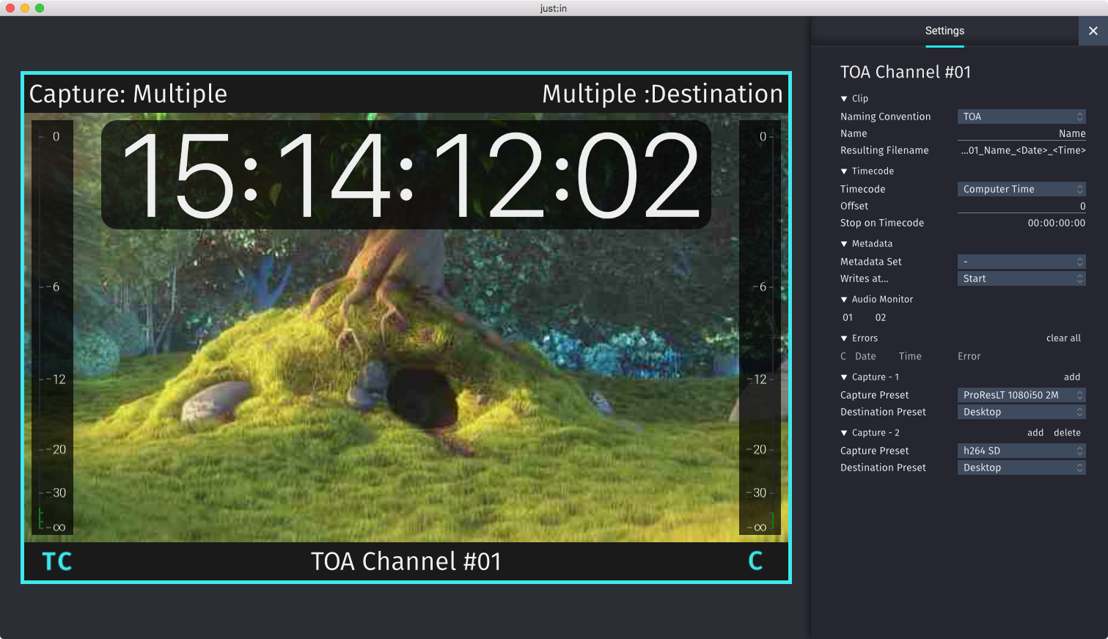Collapse the Audio Monitor section
Viewport: 1108px width, 639px height.
click(x=844, y=300)
